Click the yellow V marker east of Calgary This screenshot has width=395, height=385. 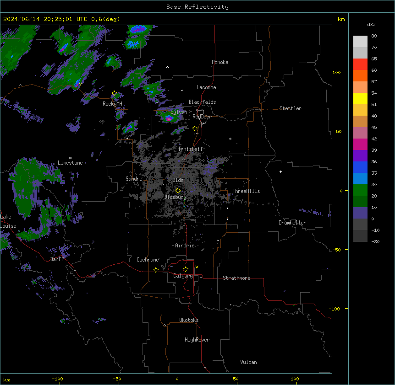(x=197, y=267)
